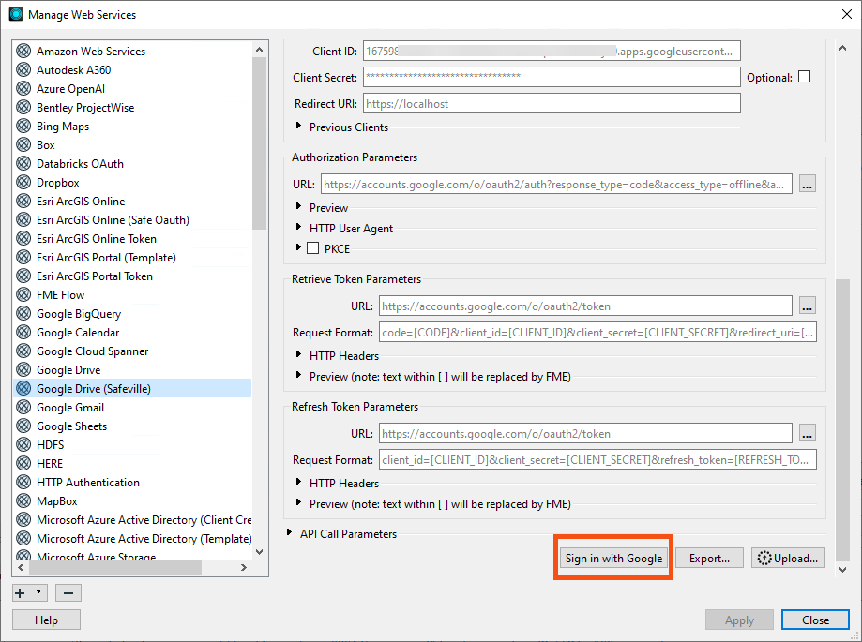This screenshot has width=862, height=642.
Task: Open the add-service dropdown arrow beside plus
Action: coord(39,592)
